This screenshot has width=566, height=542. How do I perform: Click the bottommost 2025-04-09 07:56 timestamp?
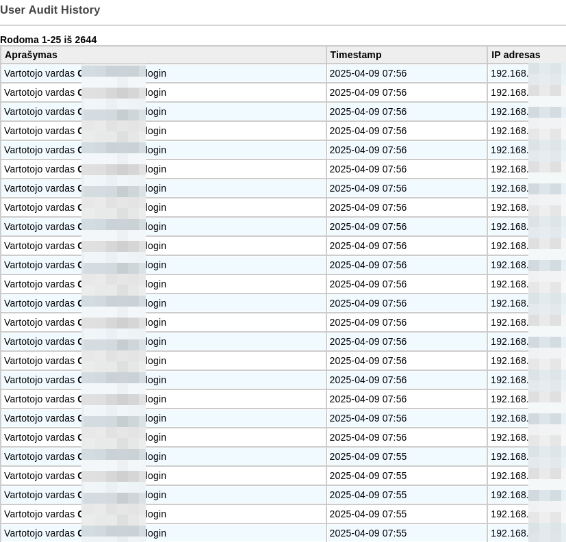pos(368,437)
